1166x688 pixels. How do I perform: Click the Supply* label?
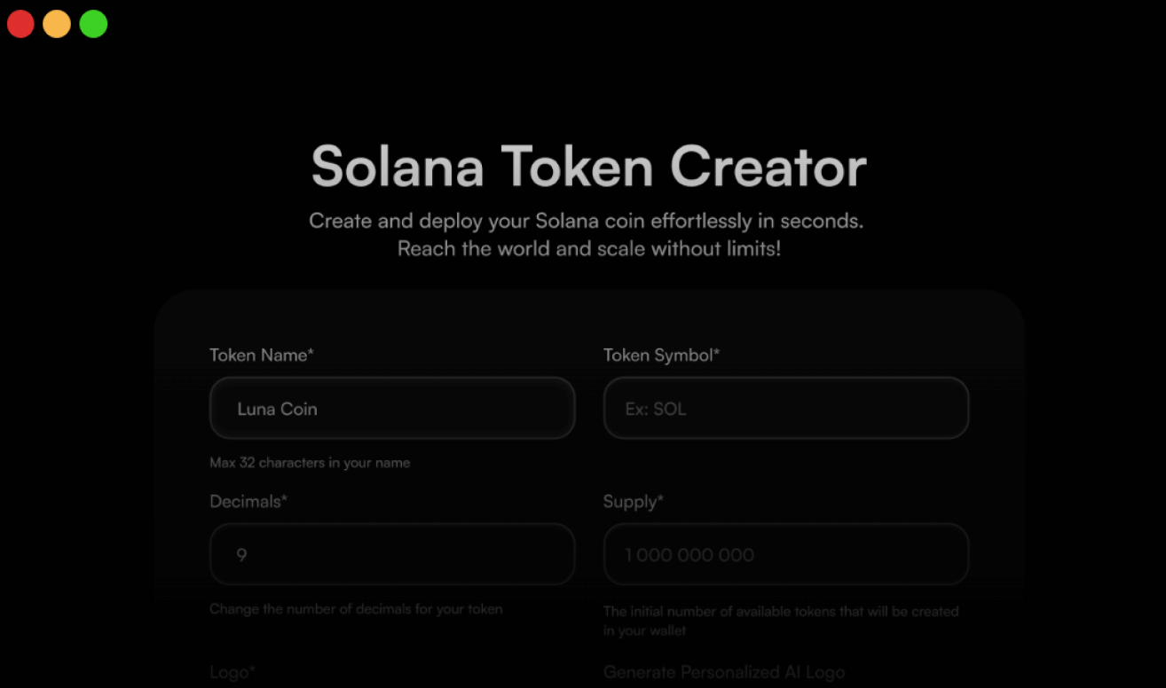(633, 502)
